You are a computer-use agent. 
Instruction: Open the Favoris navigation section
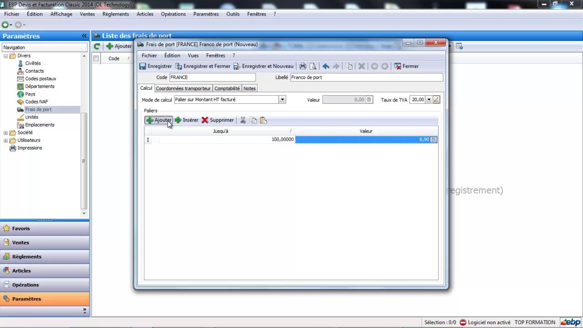(45, 229)
